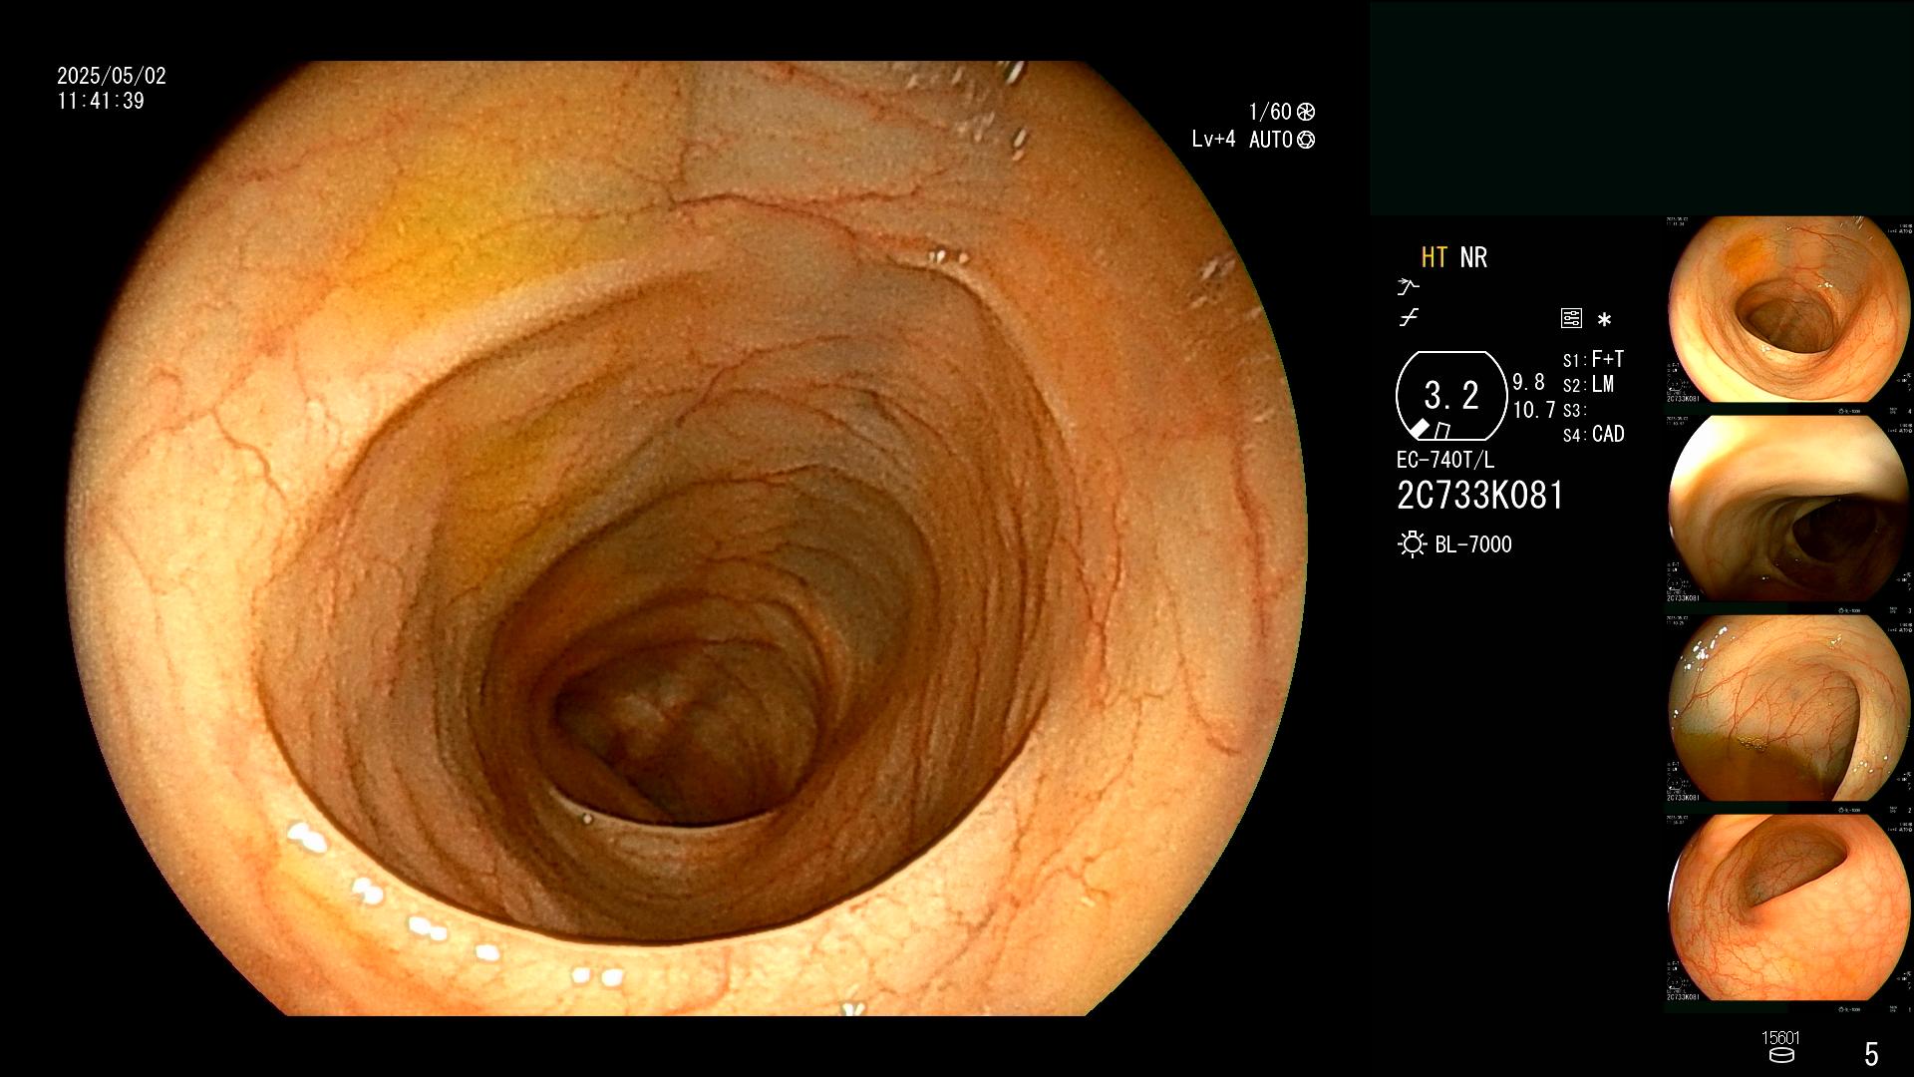The image size is (1914, 1077).
Task: Click the filled forceps channel marker
Action: tap(1420, 429)
